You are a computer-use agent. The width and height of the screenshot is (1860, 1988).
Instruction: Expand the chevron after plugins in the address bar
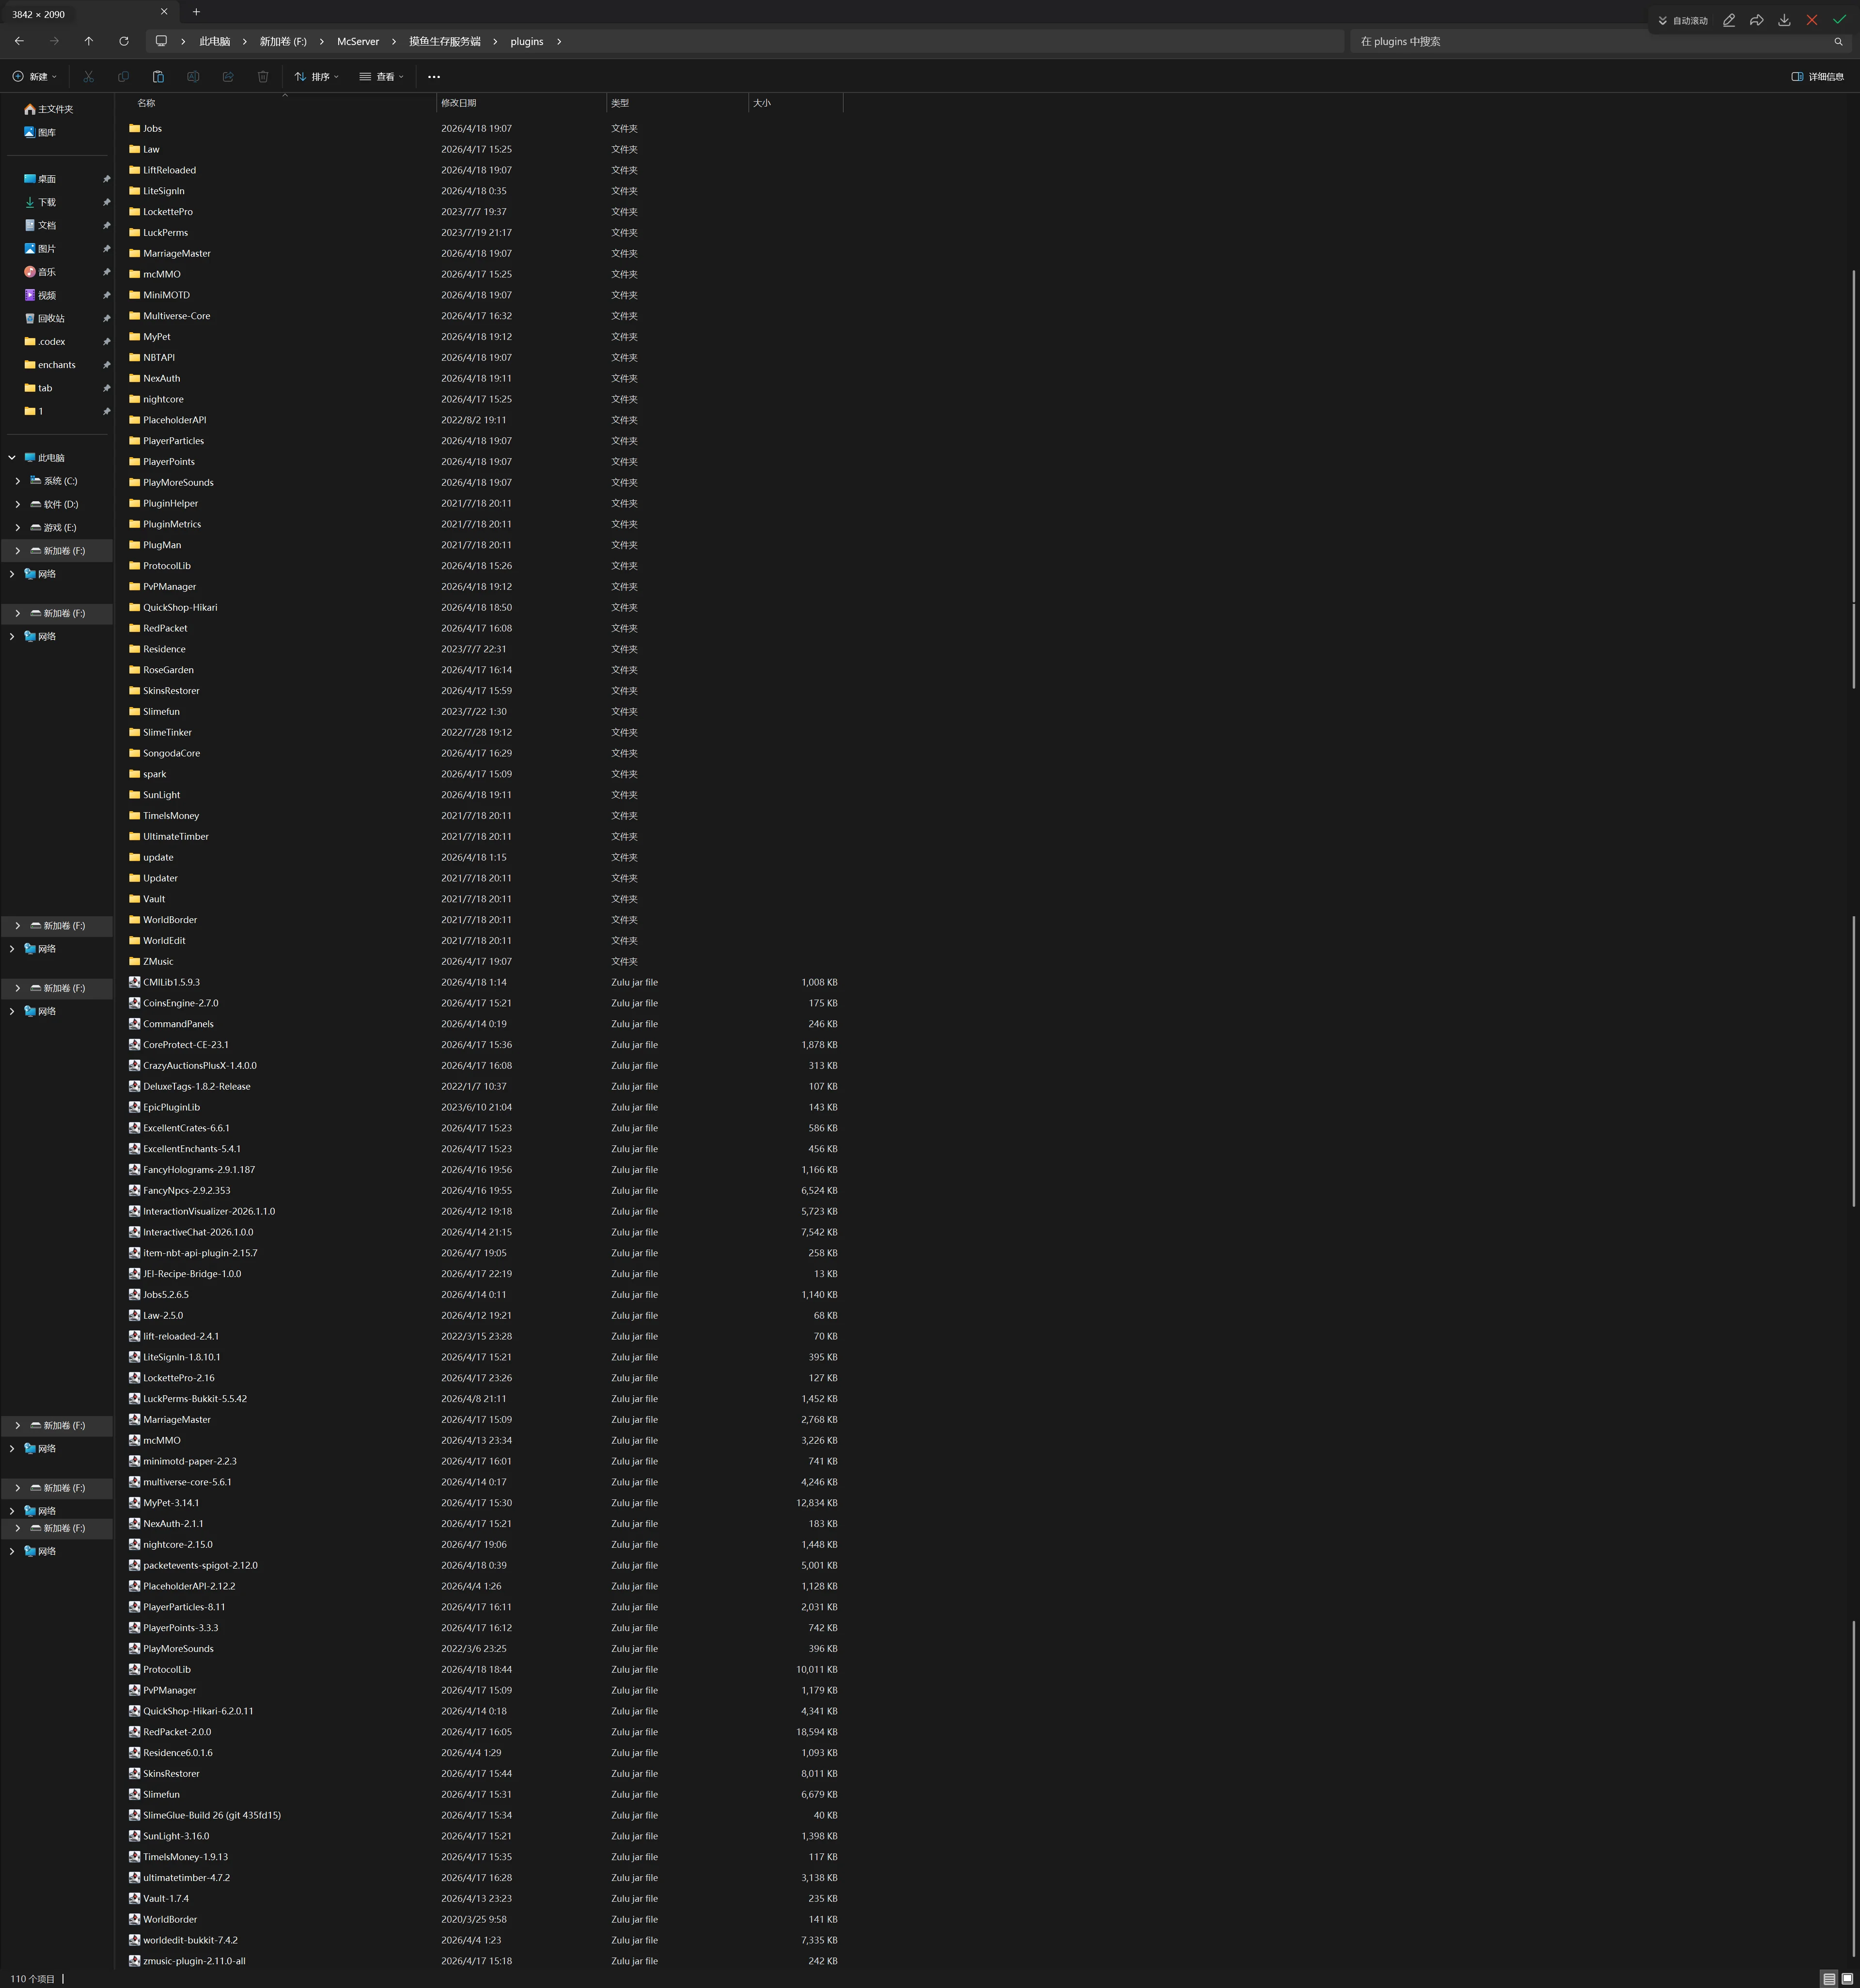coord(558,41)
